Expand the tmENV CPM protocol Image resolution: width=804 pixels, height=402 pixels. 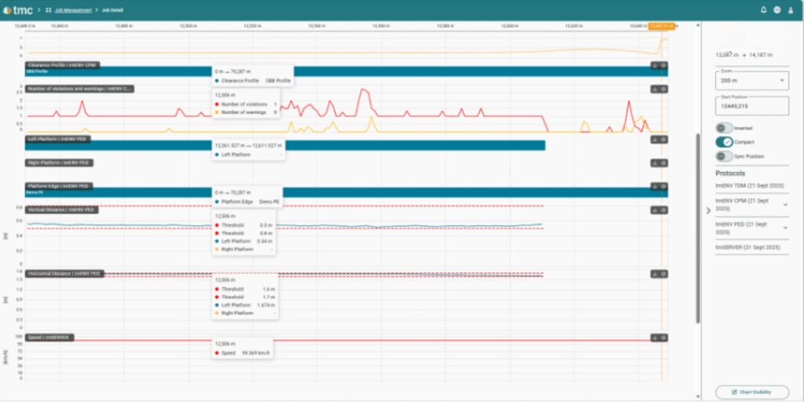pos(785,203)
